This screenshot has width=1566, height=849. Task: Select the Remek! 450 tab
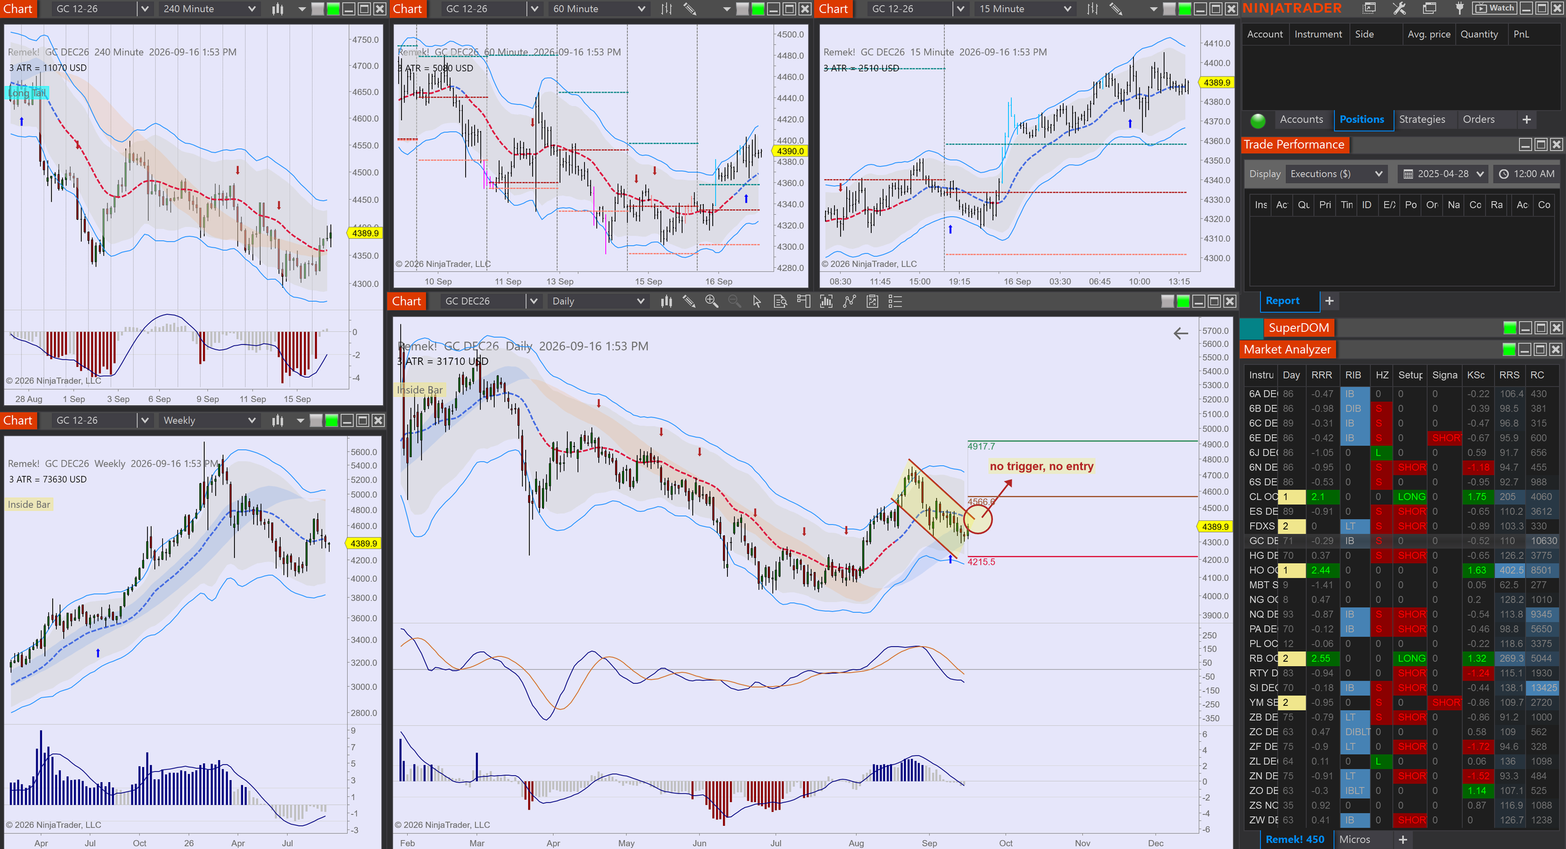click(1295, 840)
